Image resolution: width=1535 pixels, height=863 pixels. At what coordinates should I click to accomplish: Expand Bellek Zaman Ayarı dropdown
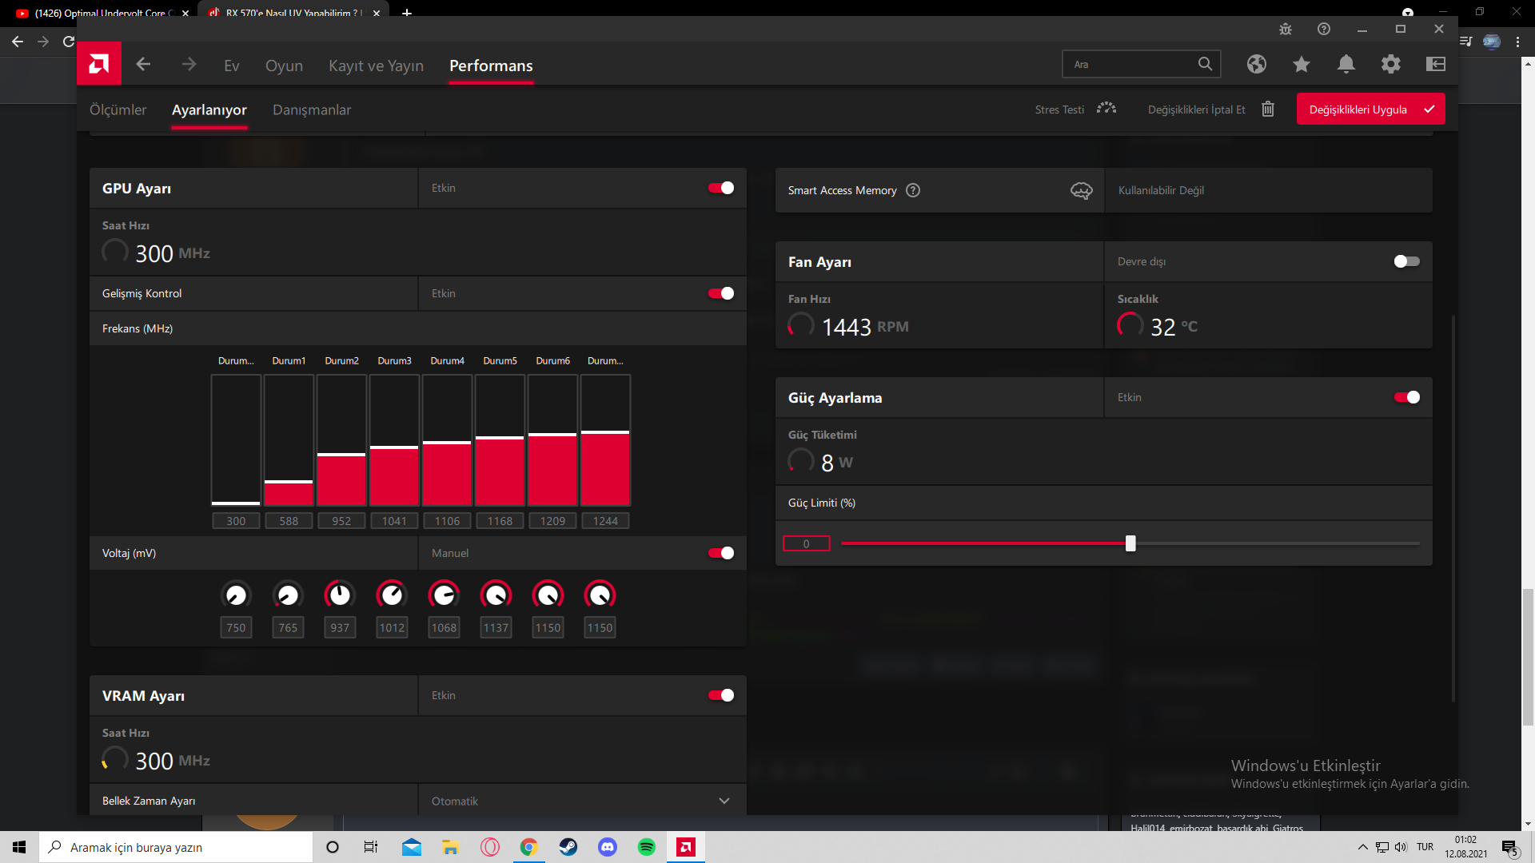pos(724,801)
